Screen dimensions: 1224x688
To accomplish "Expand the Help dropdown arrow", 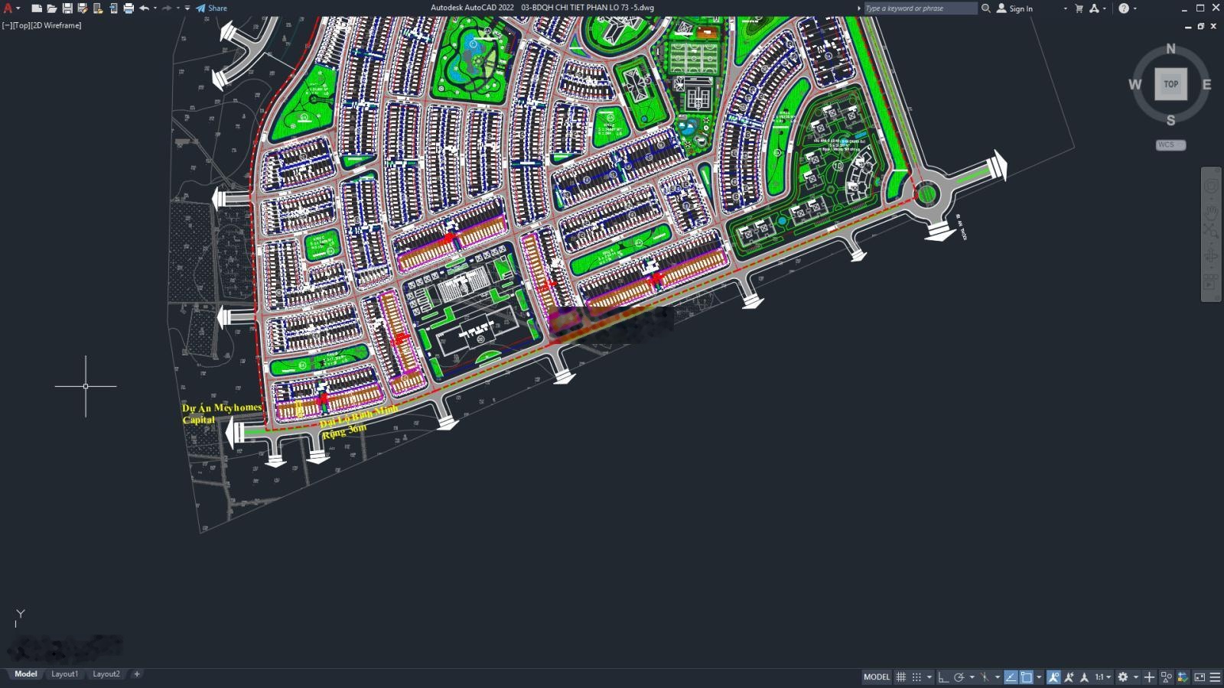I will pos(1134,8).
